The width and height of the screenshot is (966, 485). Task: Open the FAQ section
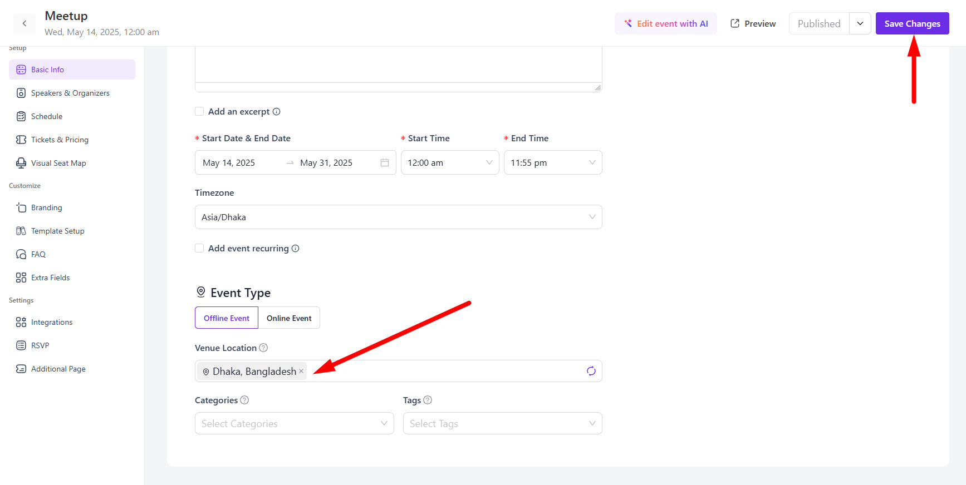pos(72,254)
